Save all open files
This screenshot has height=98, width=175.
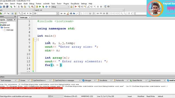pyautogui.click(x=7, y=7)
